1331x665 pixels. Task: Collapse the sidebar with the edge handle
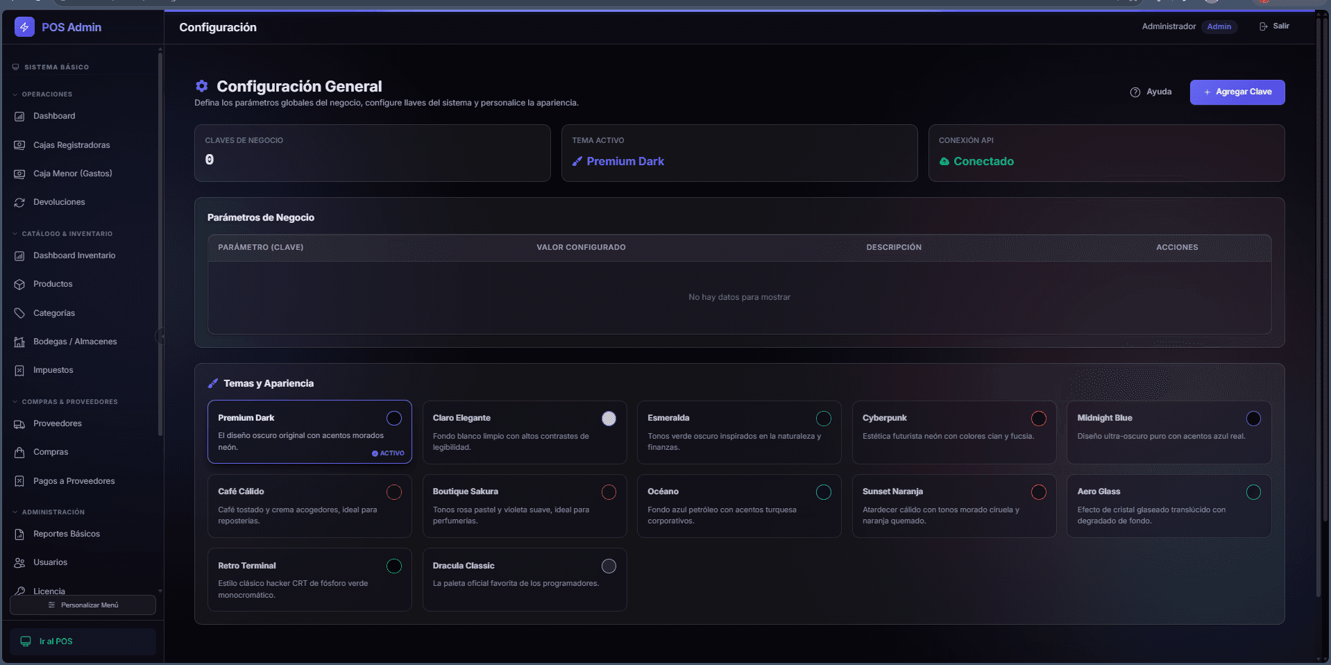pyautogui.click(x=160, y=337)
